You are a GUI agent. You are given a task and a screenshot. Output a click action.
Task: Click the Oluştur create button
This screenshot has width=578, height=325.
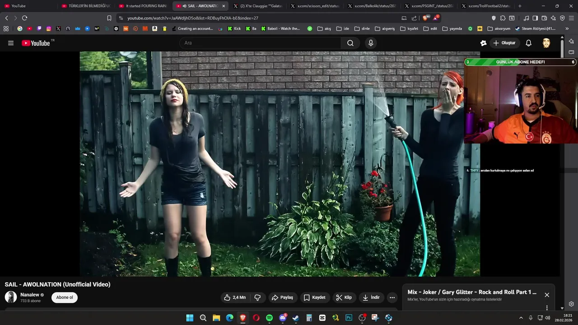tap(504, 43)
